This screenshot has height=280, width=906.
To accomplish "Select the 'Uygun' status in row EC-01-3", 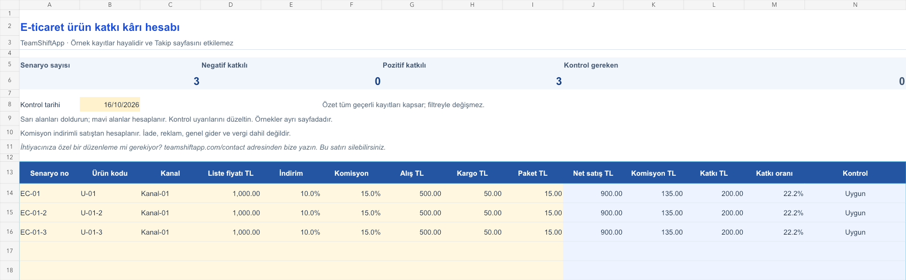I will (x=855, y=232).
